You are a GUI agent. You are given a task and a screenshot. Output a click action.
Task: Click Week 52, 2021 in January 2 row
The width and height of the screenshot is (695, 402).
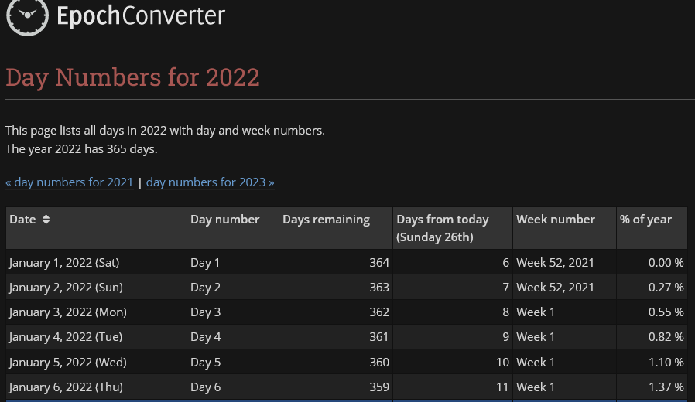[555, 288]
